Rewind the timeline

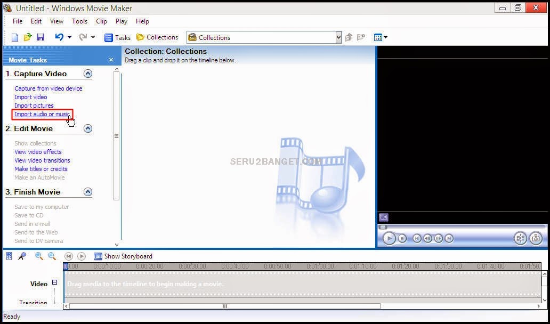(69, 256)
